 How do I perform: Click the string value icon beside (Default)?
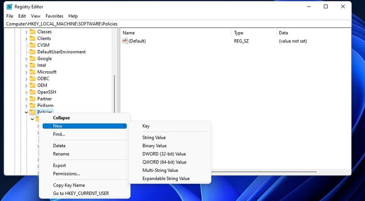[x=125, y=41]
